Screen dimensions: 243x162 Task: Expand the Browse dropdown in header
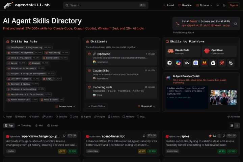[204, 5]
